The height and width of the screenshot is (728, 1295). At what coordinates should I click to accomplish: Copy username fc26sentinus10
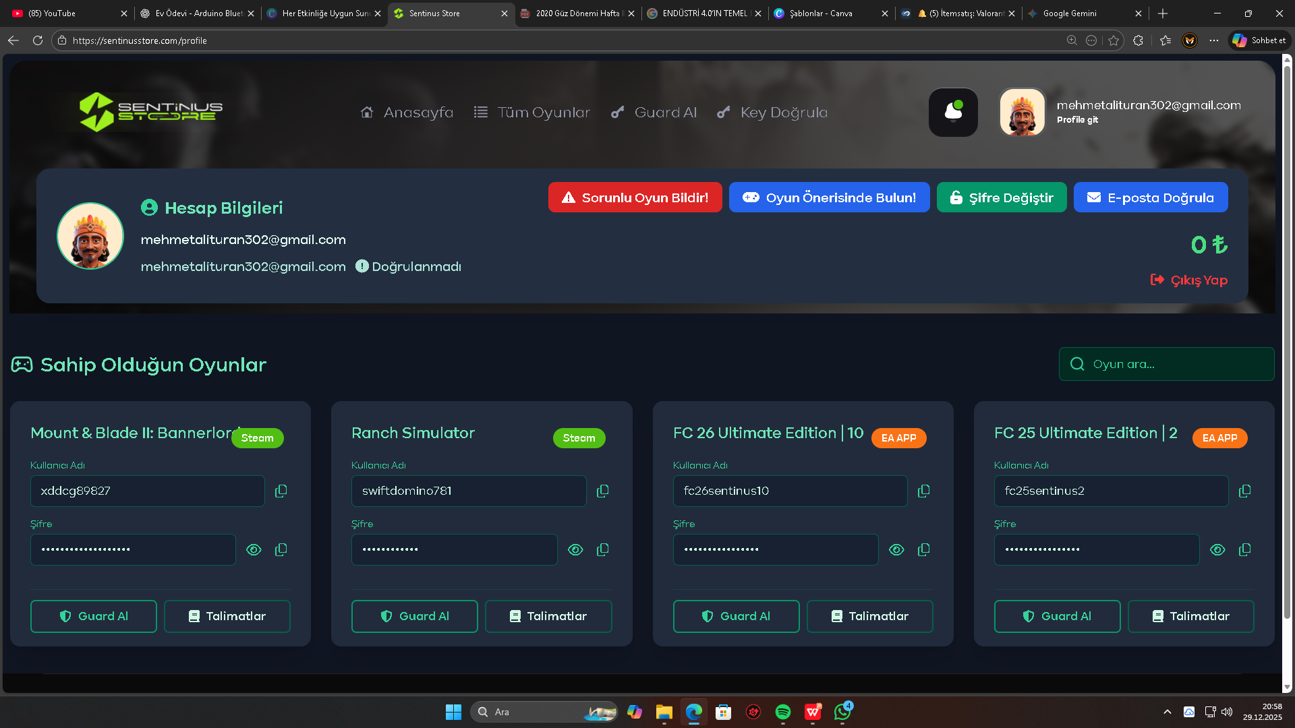click(x=924, y=491)
